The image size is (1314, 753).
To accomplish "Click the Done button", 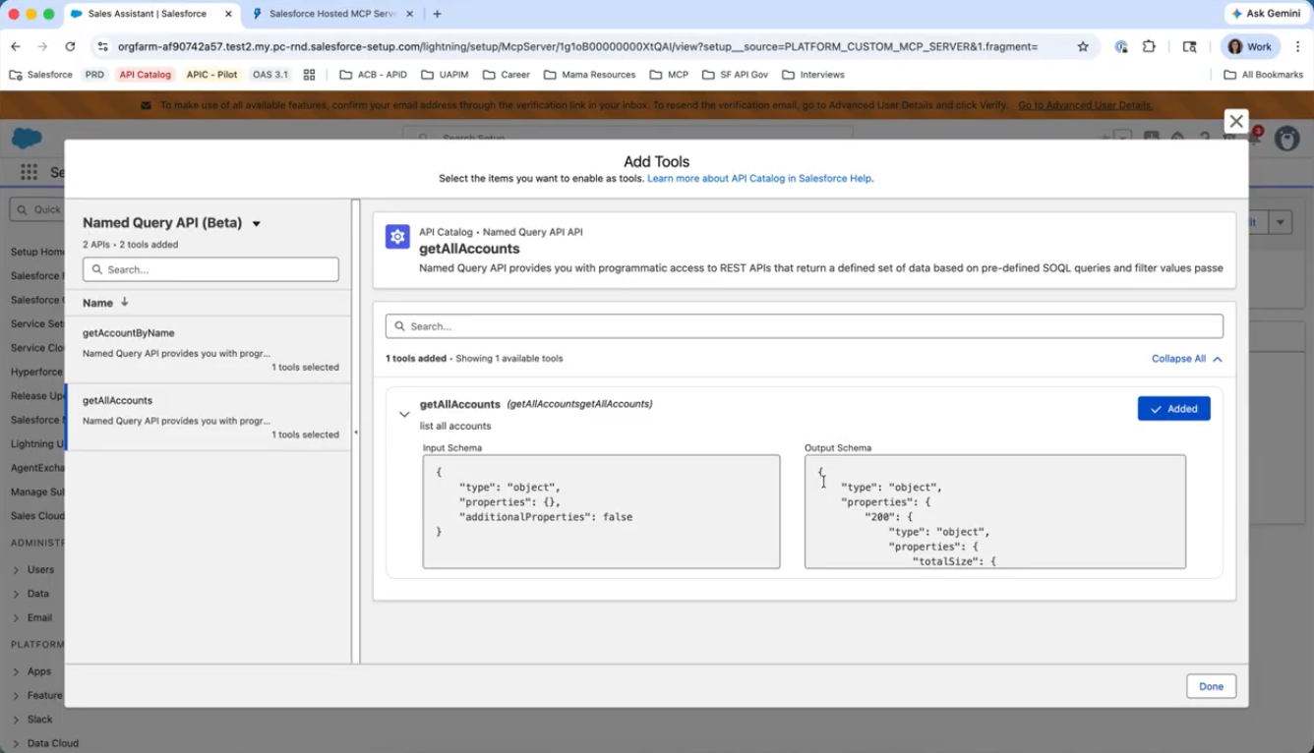I will (1211, 686).
